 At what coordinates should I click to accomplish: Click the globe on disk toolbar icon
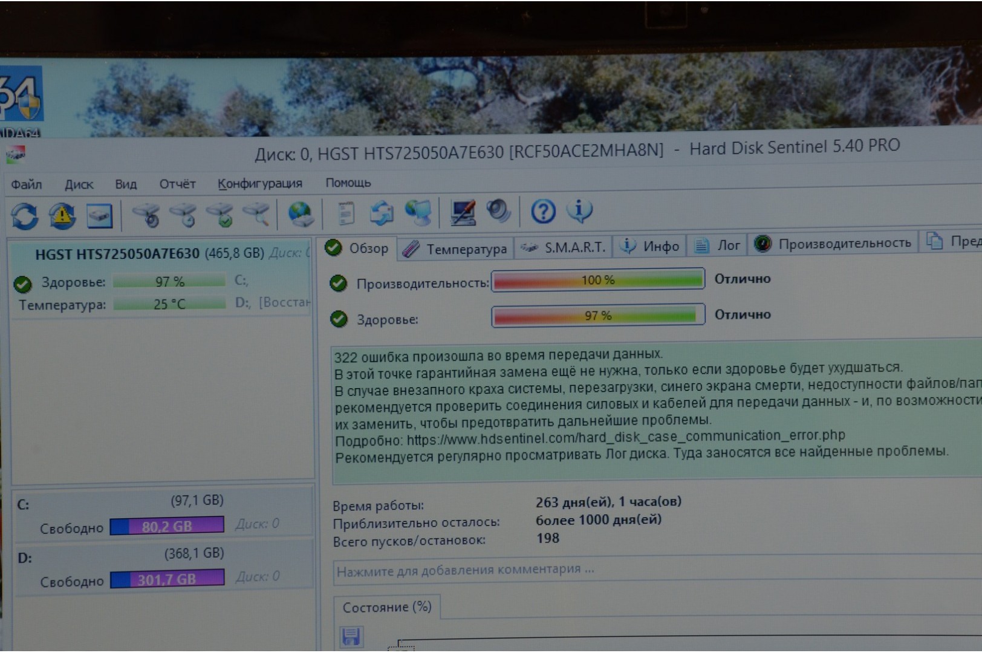point(301,214)
